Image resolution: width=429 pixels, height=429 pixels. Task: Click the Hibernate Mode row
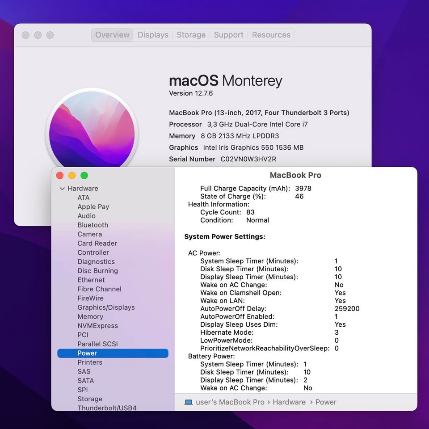pos(269,332)
